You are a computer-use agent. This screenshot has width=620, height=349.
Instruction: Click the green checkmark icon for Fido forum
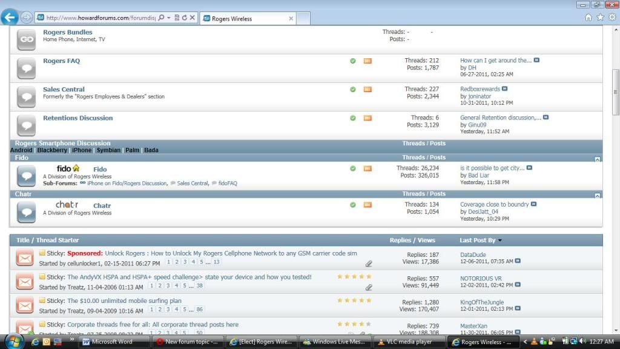point(353,168)
